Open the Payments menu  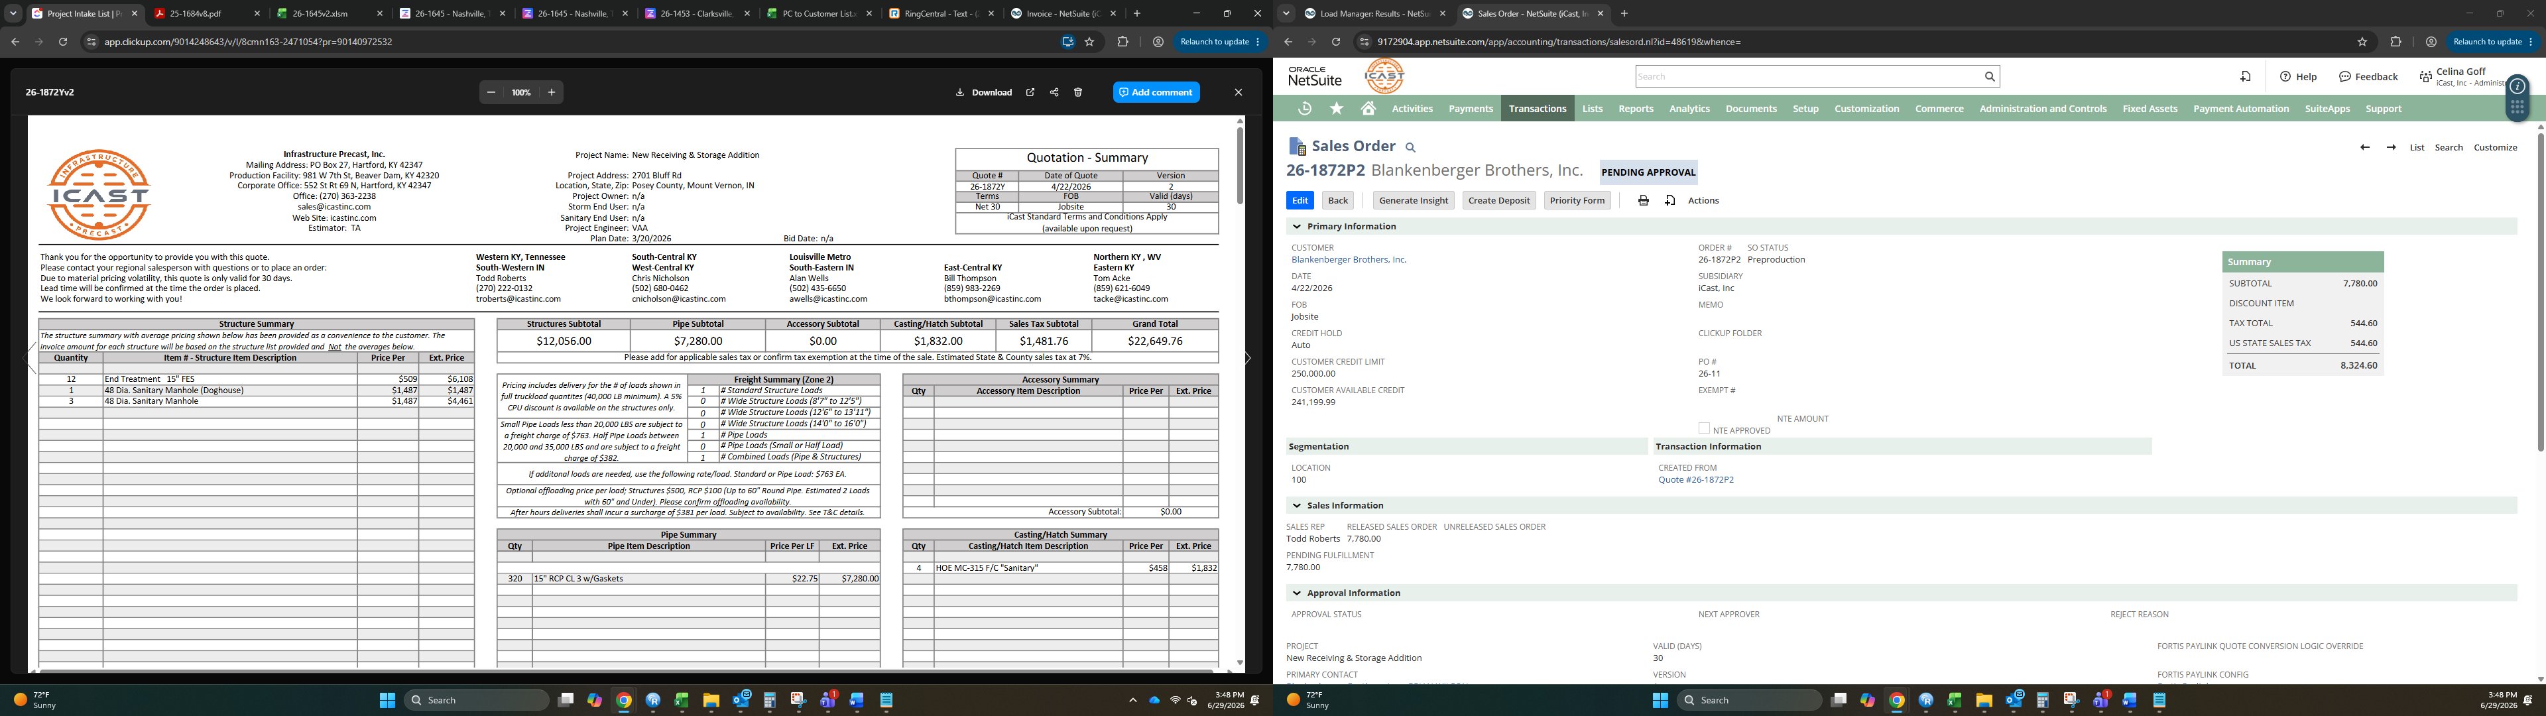pos(1471,109)
